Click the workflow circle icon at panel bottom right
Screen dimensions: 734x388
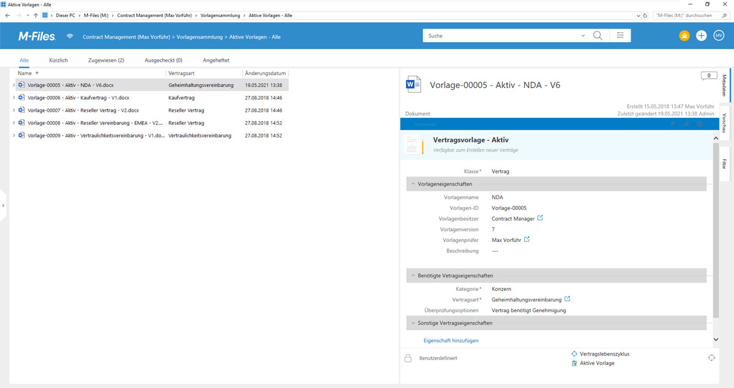[711, 357]
